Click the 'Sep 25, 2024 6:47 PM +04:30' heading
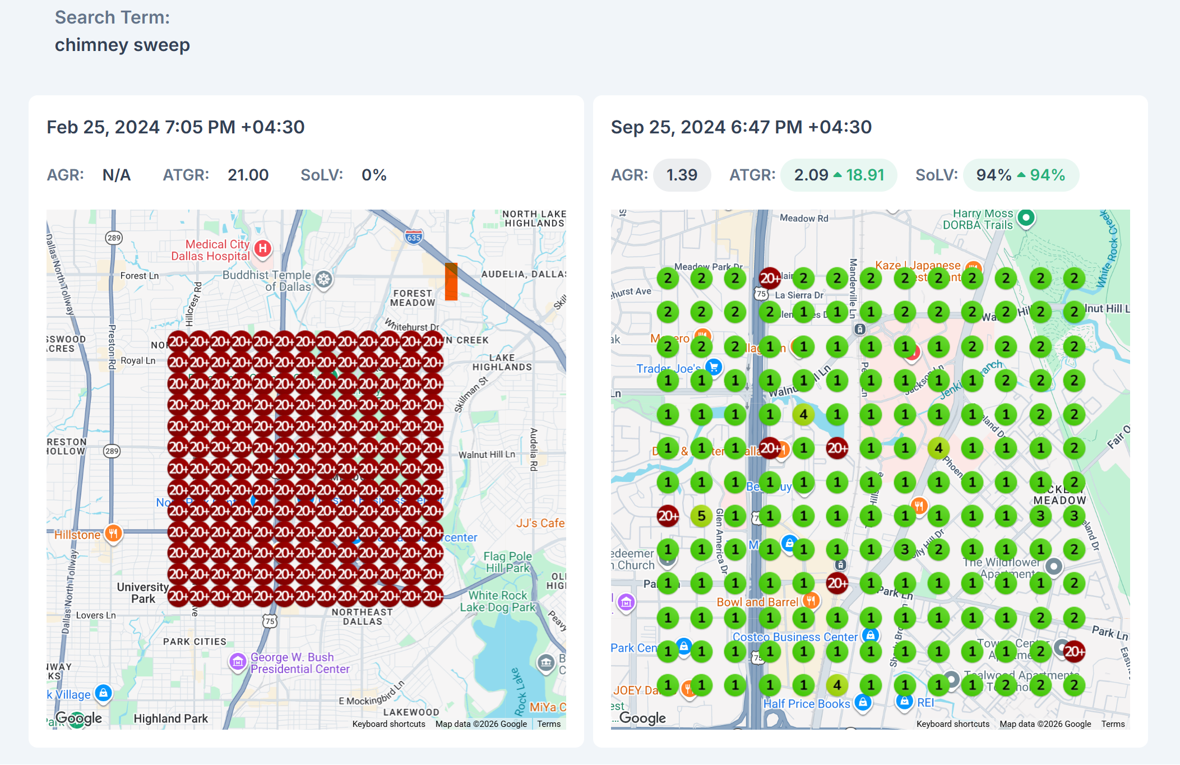 pyautogui.click(x=741, y=127)
